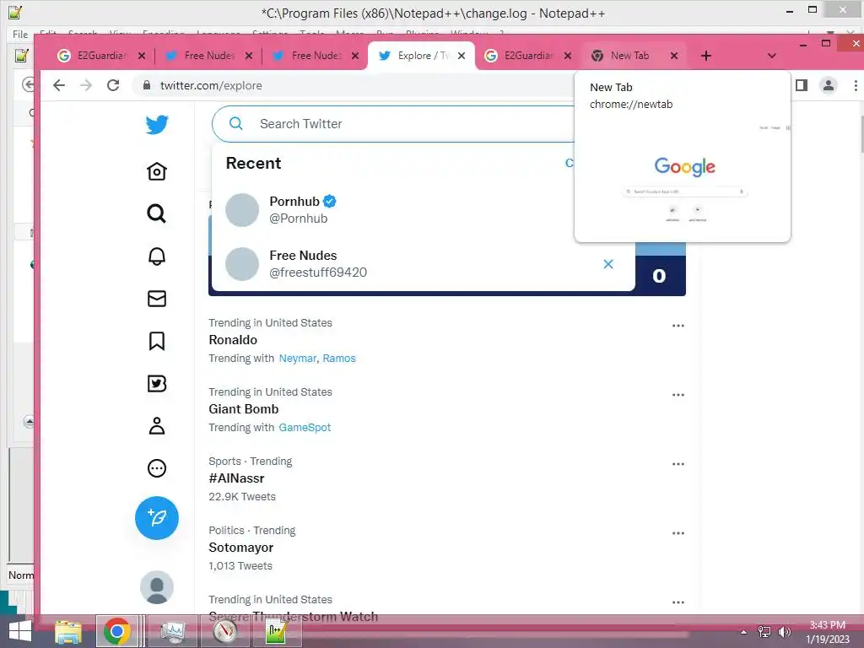Open the Sotomayor trend
The image size is (864, 648).
(x=240, y=548)
